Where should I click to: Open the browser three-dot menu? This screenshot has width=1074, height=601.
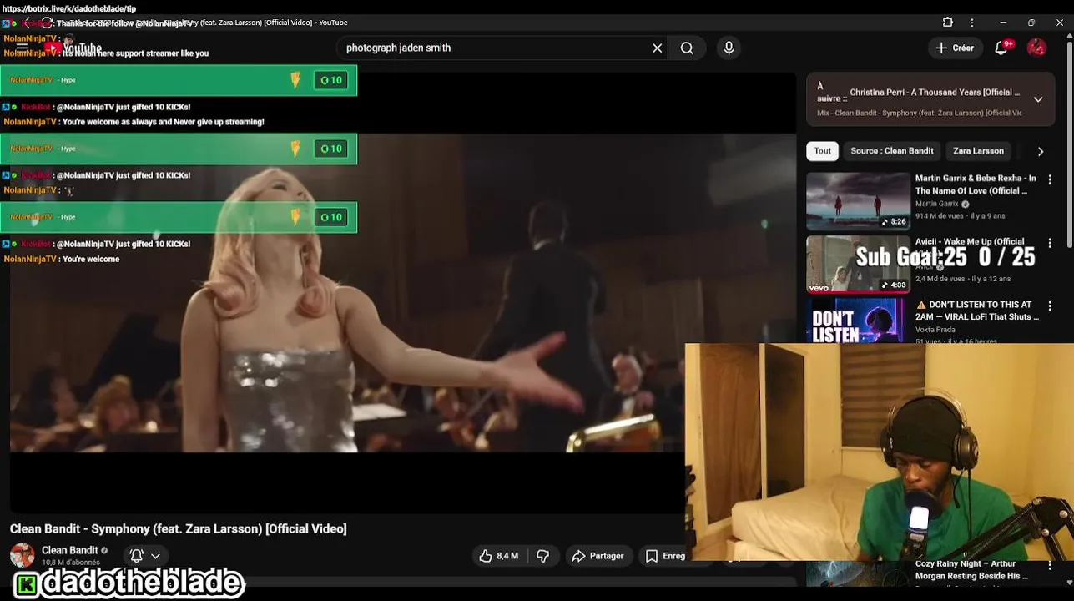[x=971, y=23]
